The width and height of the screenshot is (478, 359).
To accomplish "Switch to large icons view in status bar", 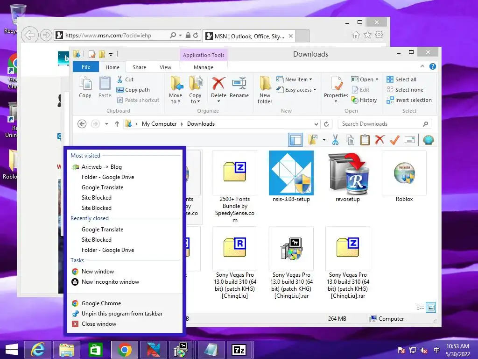I will pyautogui.click(x=431, y=307).
